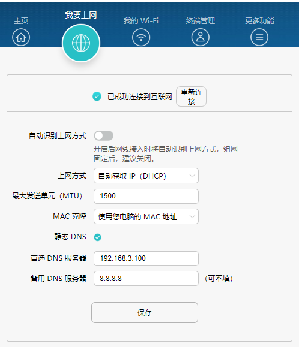The image size is (299, 347).
Task: Click the connected success checkmark icon
Action: point(97,96)
